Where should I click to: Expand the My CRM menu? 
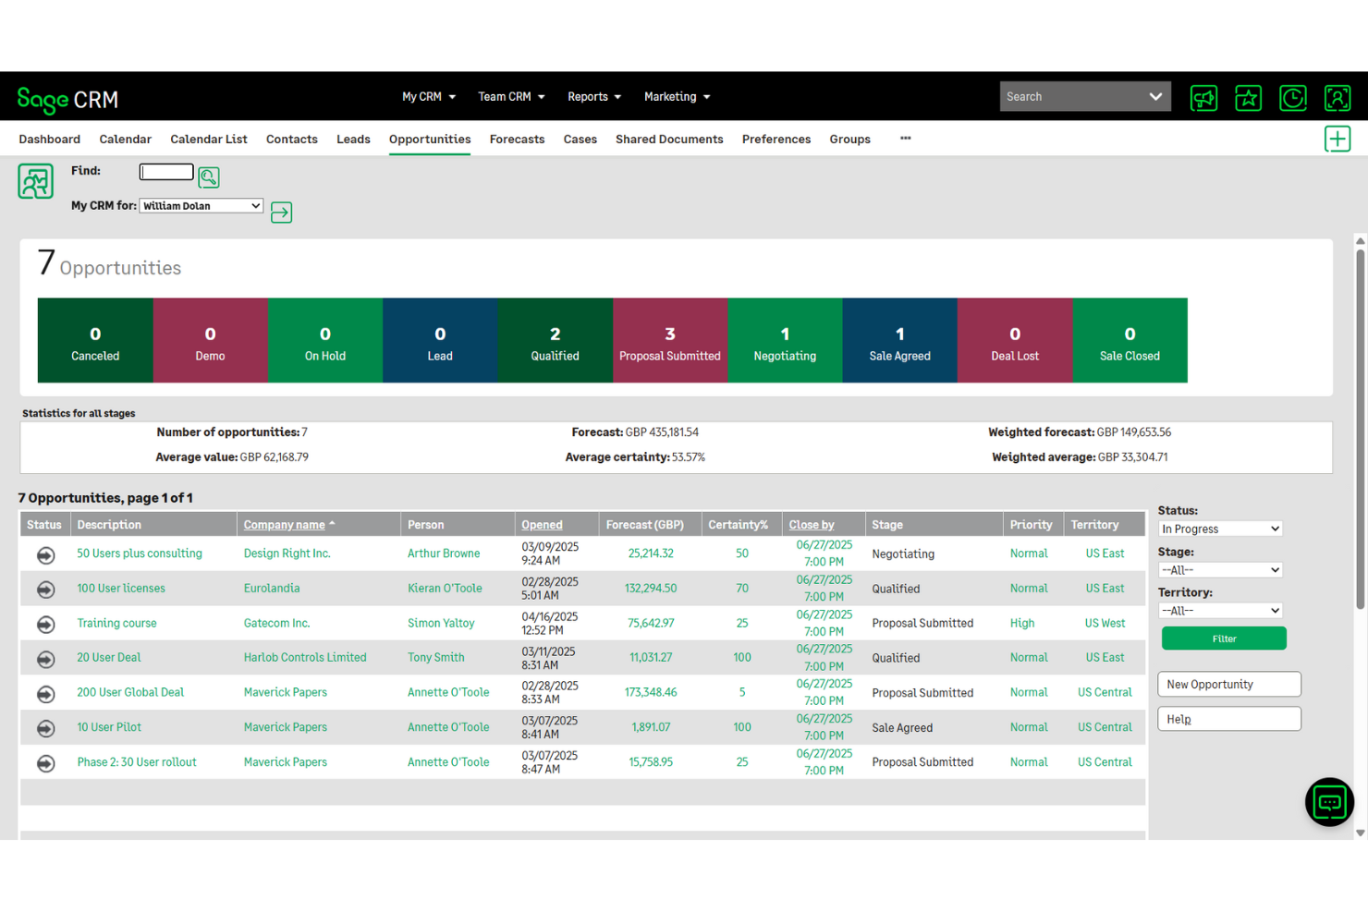click(429, 96)
